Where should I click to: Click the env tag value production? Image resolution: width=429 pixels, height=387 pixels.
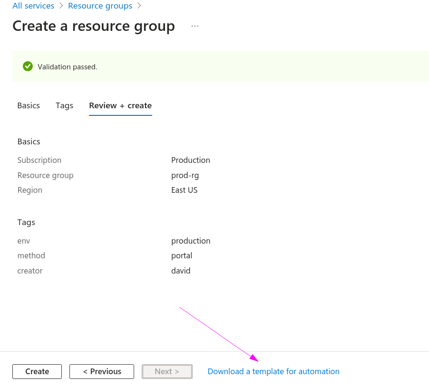click(x=191, y=241)
